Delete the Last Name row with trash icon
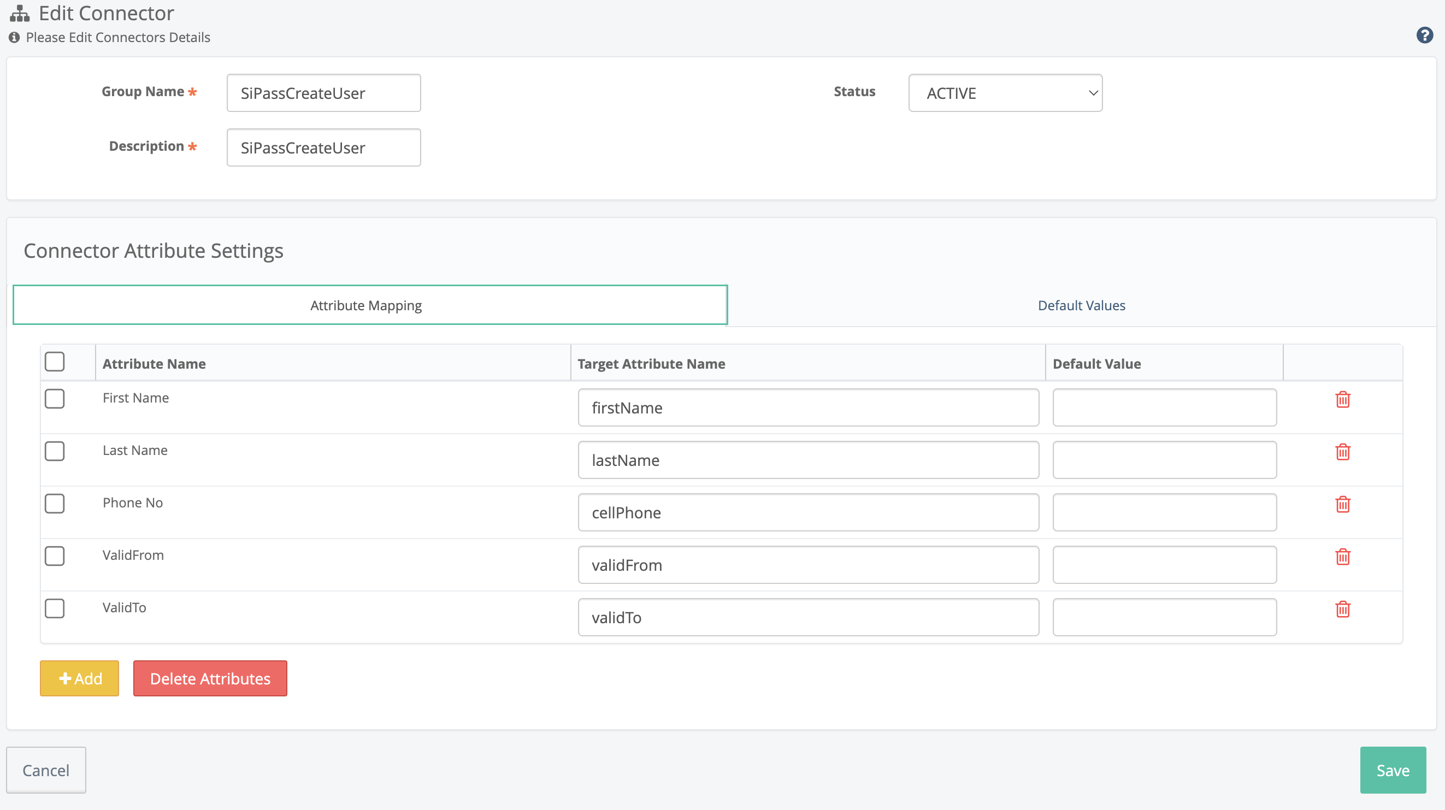Screen dimensions: 1445x810 click(1342, 452)
